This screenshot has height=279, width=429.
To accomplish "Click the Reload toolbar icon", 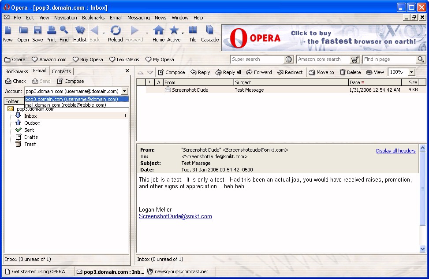I will pos(116,30).
